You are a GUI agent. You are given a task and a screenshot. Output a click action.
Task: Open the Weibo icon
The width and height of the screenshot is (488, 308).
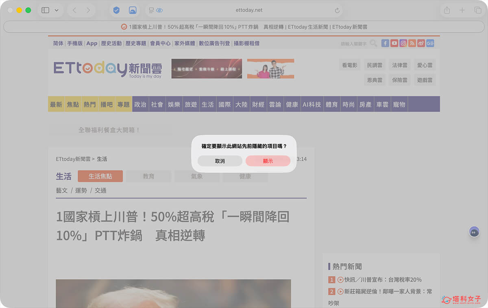421,43
